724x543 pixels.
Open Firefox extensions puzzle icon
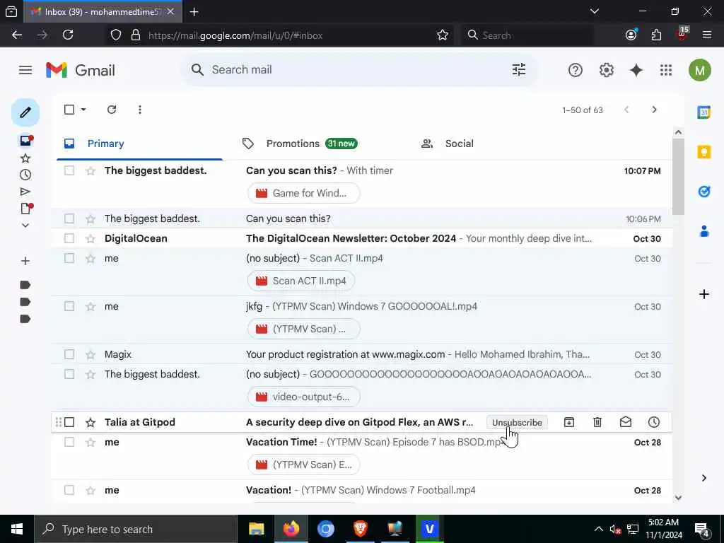656,35
